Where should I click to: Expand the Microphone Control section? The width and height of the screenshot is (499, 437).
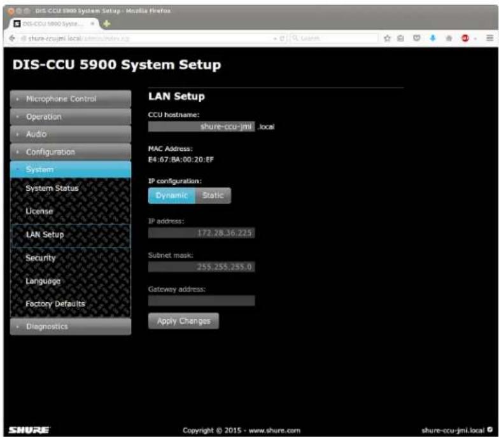point(71,99)
